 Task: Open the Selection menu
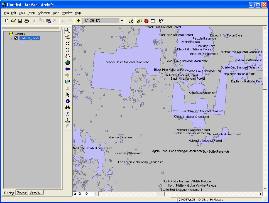point(44,13)
